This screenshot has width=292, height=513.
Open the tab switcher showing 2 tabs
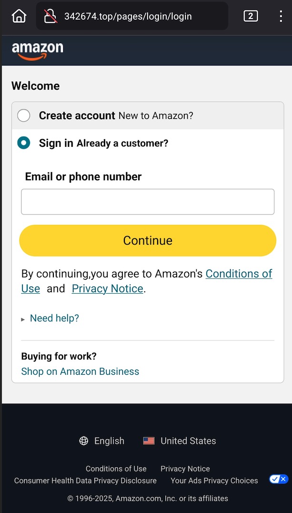coord(251,16)
